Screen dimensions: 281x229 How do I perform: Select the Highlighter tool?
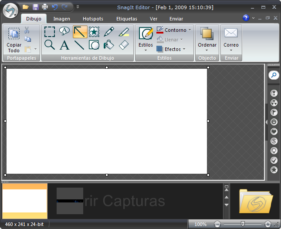click(124, 31)
